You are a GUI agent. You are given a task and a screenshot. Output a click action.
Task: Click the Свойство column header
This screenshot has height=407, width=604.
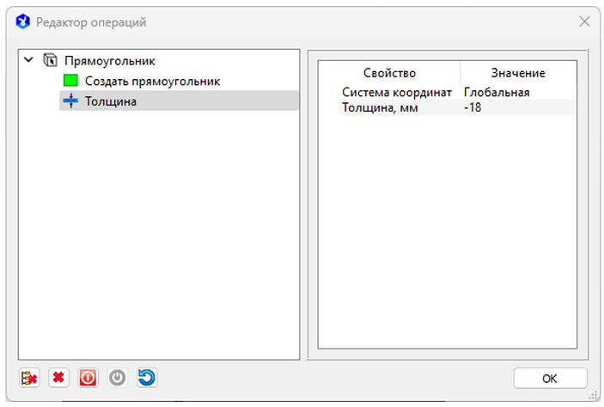389,73
